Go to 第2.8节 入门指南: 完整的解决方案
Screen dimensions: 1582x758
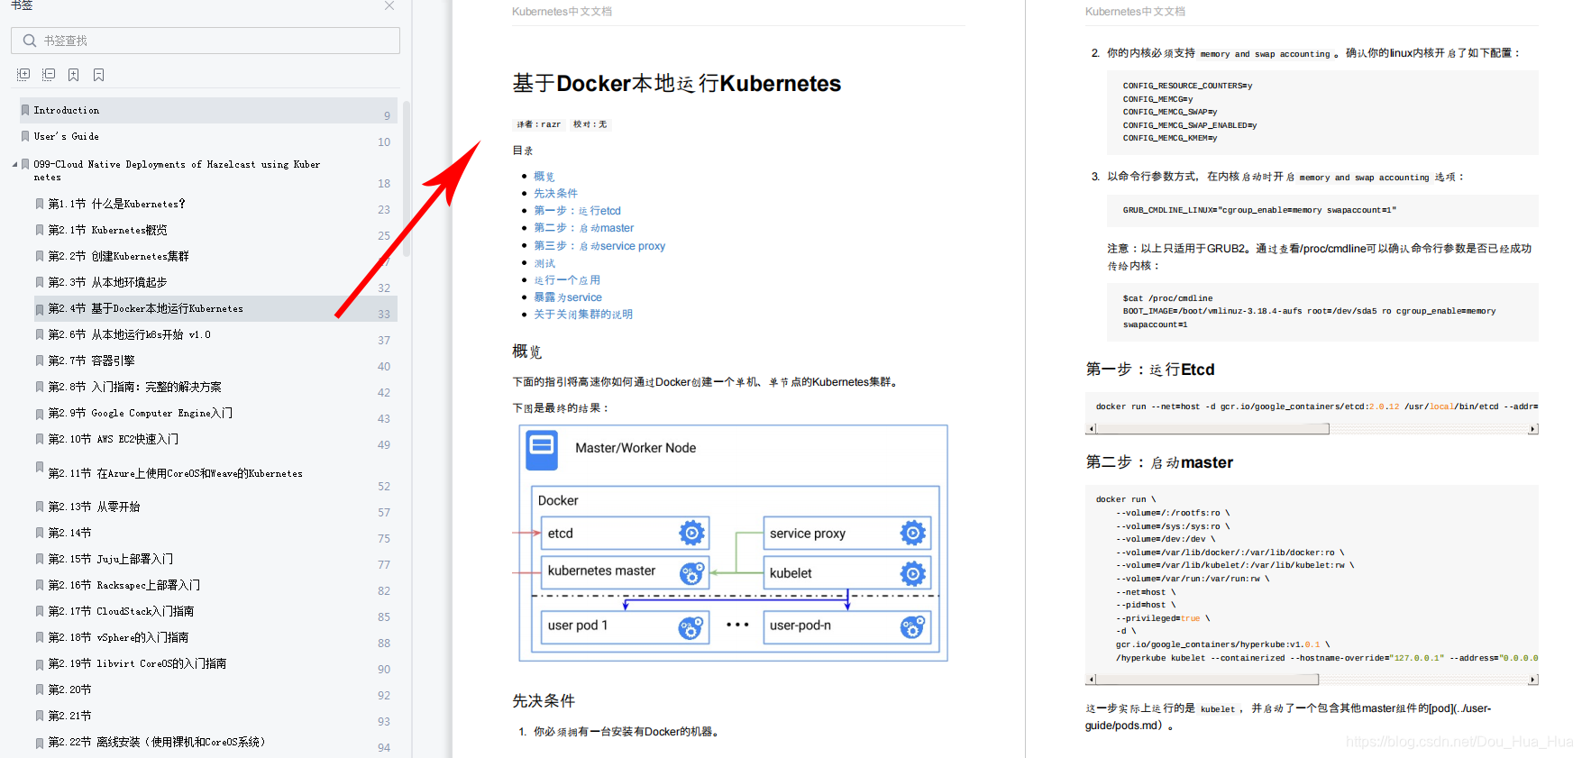135,387
